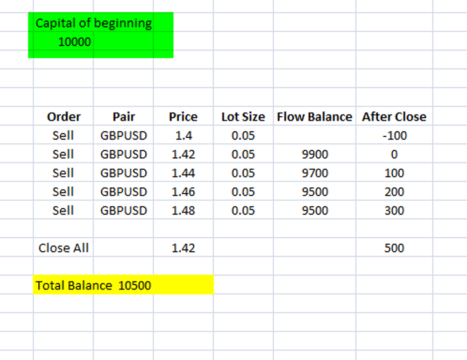Click the Sell cell in the 1.44 price row
467x360 pixels.
pos(64,173)
